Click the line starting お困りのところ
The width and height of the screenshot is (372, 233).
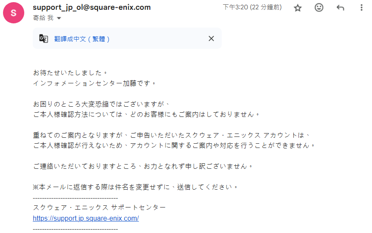[101, 104]
